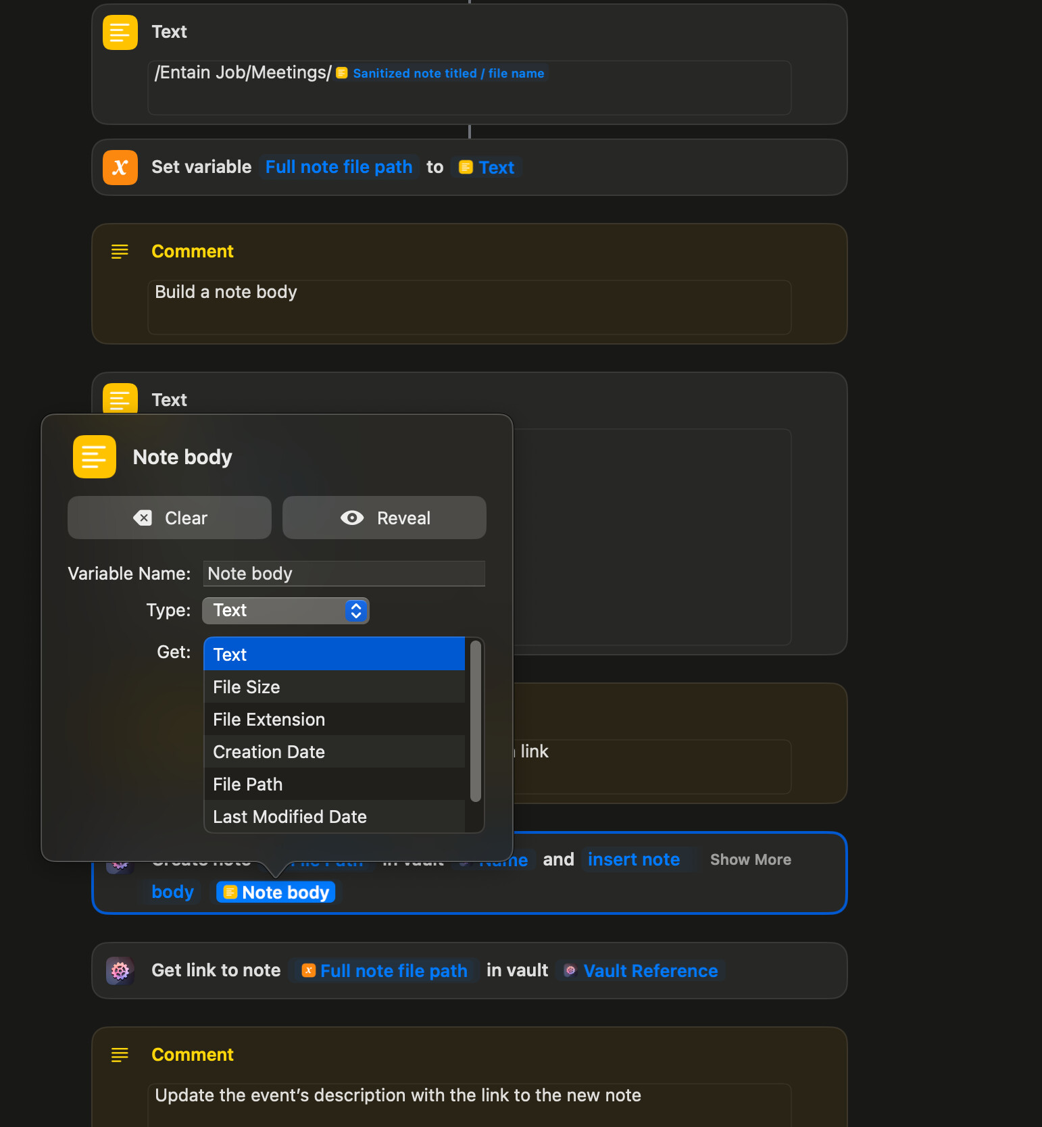
Task: Click the first Comment action's lines icon
Action: 120,251
